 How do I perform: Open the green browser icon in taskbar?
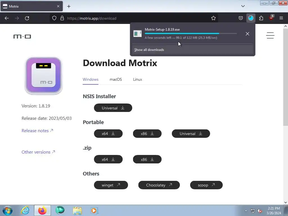click(x=60, y=210)
